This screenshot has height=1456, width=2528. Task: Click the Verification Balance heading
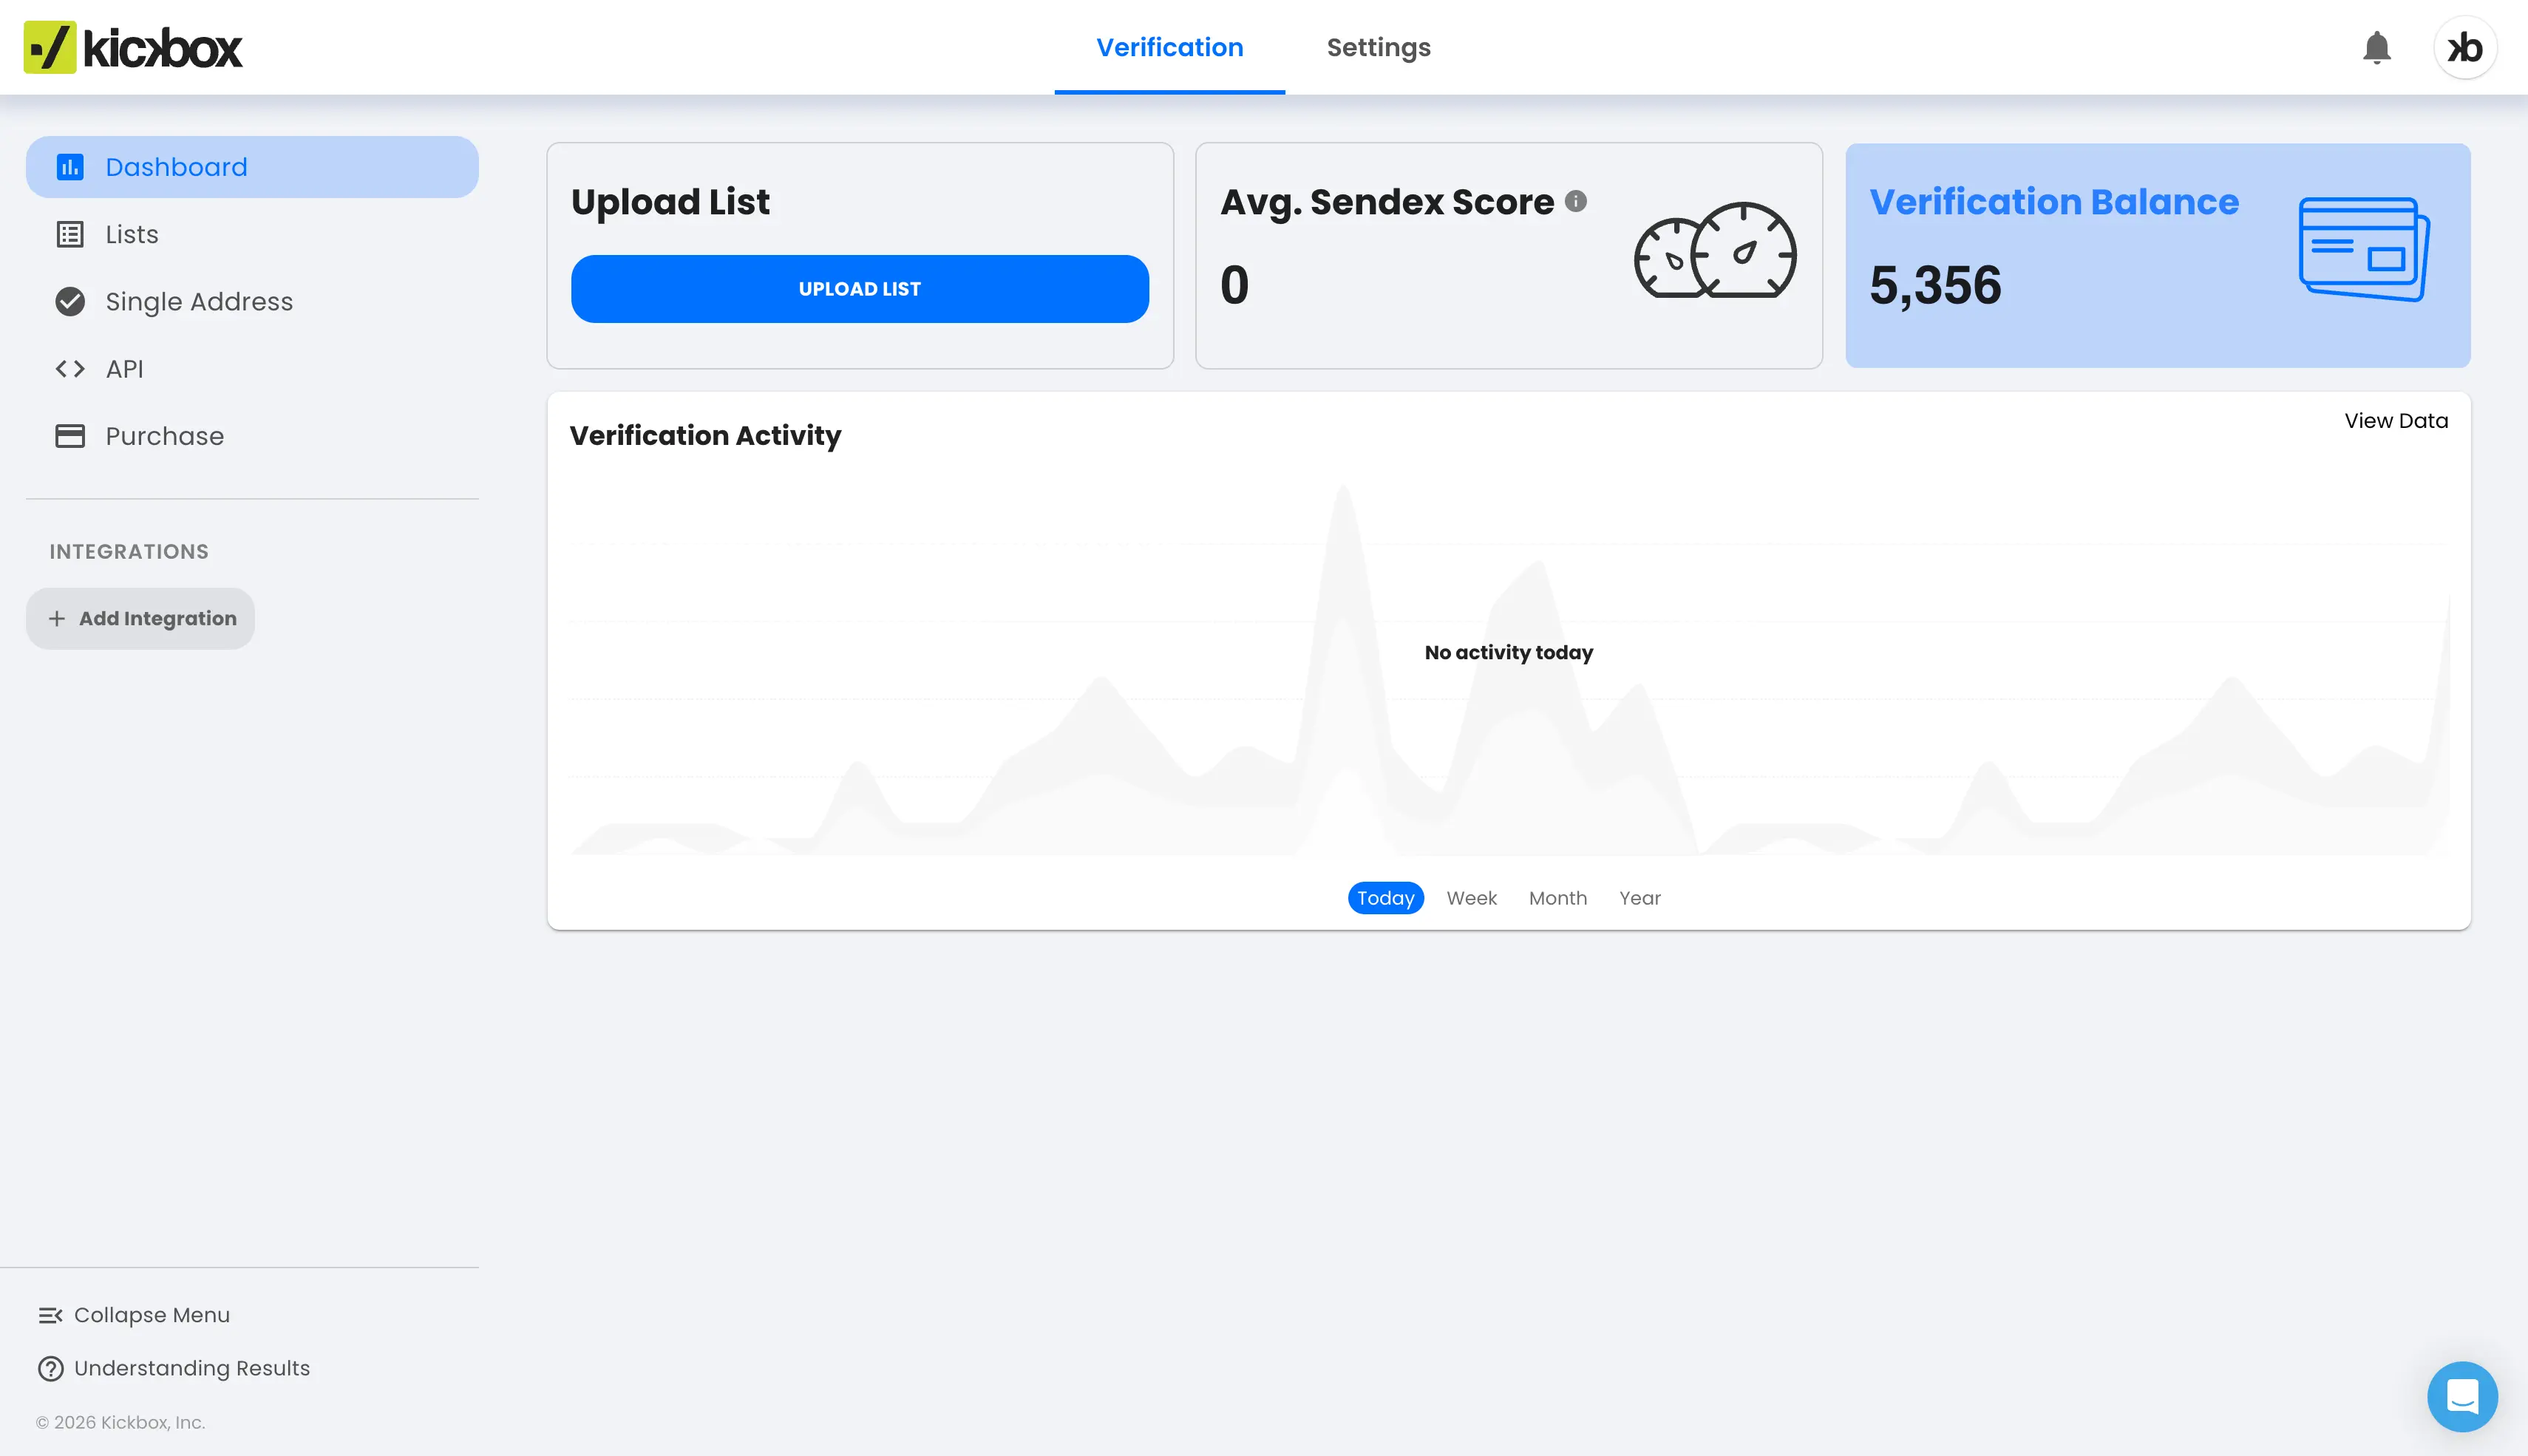[x=2054, y=202]
